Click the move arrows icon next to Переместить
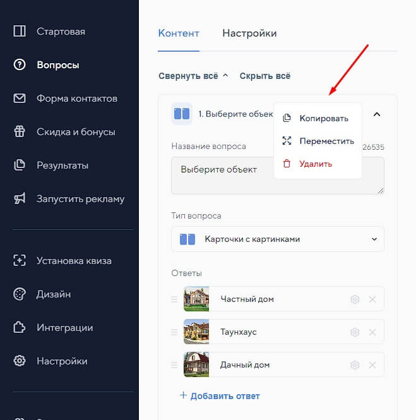This screenshot has width=416, height=420. click(x=287, y=141)
